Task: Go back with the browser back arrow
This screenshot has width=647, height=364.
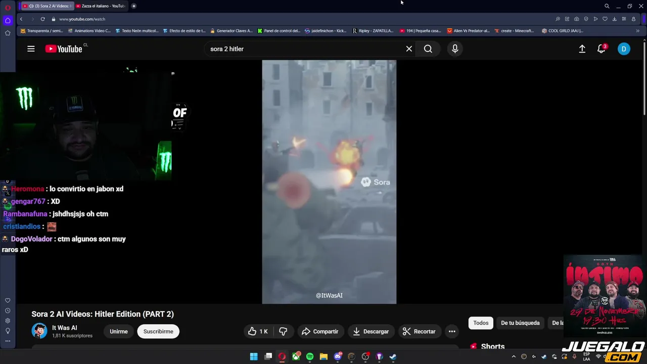Action: [x=21, y=19]
